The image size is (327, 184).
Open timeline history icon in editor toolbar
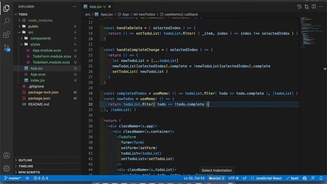click(x=299, y=7)
